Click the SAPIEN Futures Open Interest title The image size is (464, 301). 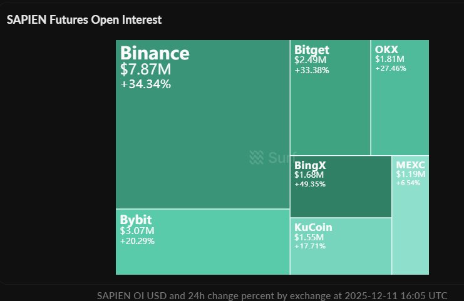pyautogui.click(x=84, y=20)
